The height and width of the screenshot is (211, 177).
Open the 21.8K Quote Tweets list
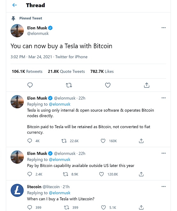click(x=66, y=71)
